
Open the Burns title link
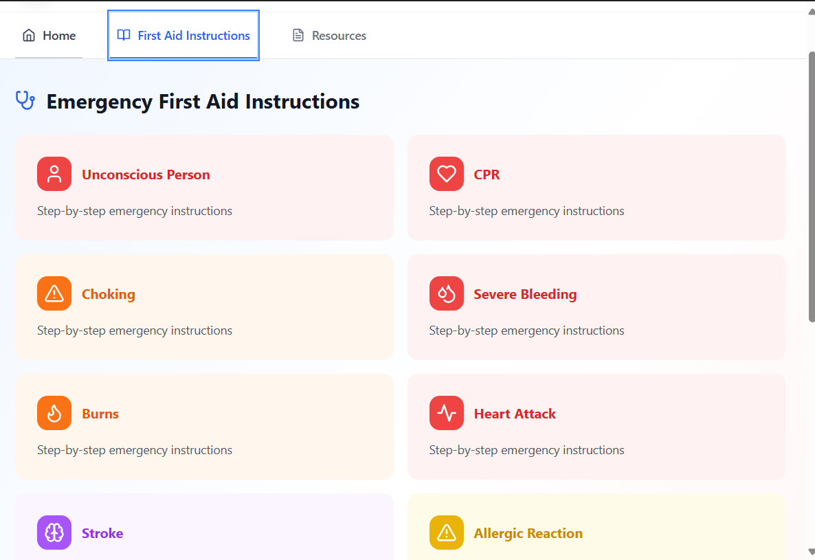(100, 414)
